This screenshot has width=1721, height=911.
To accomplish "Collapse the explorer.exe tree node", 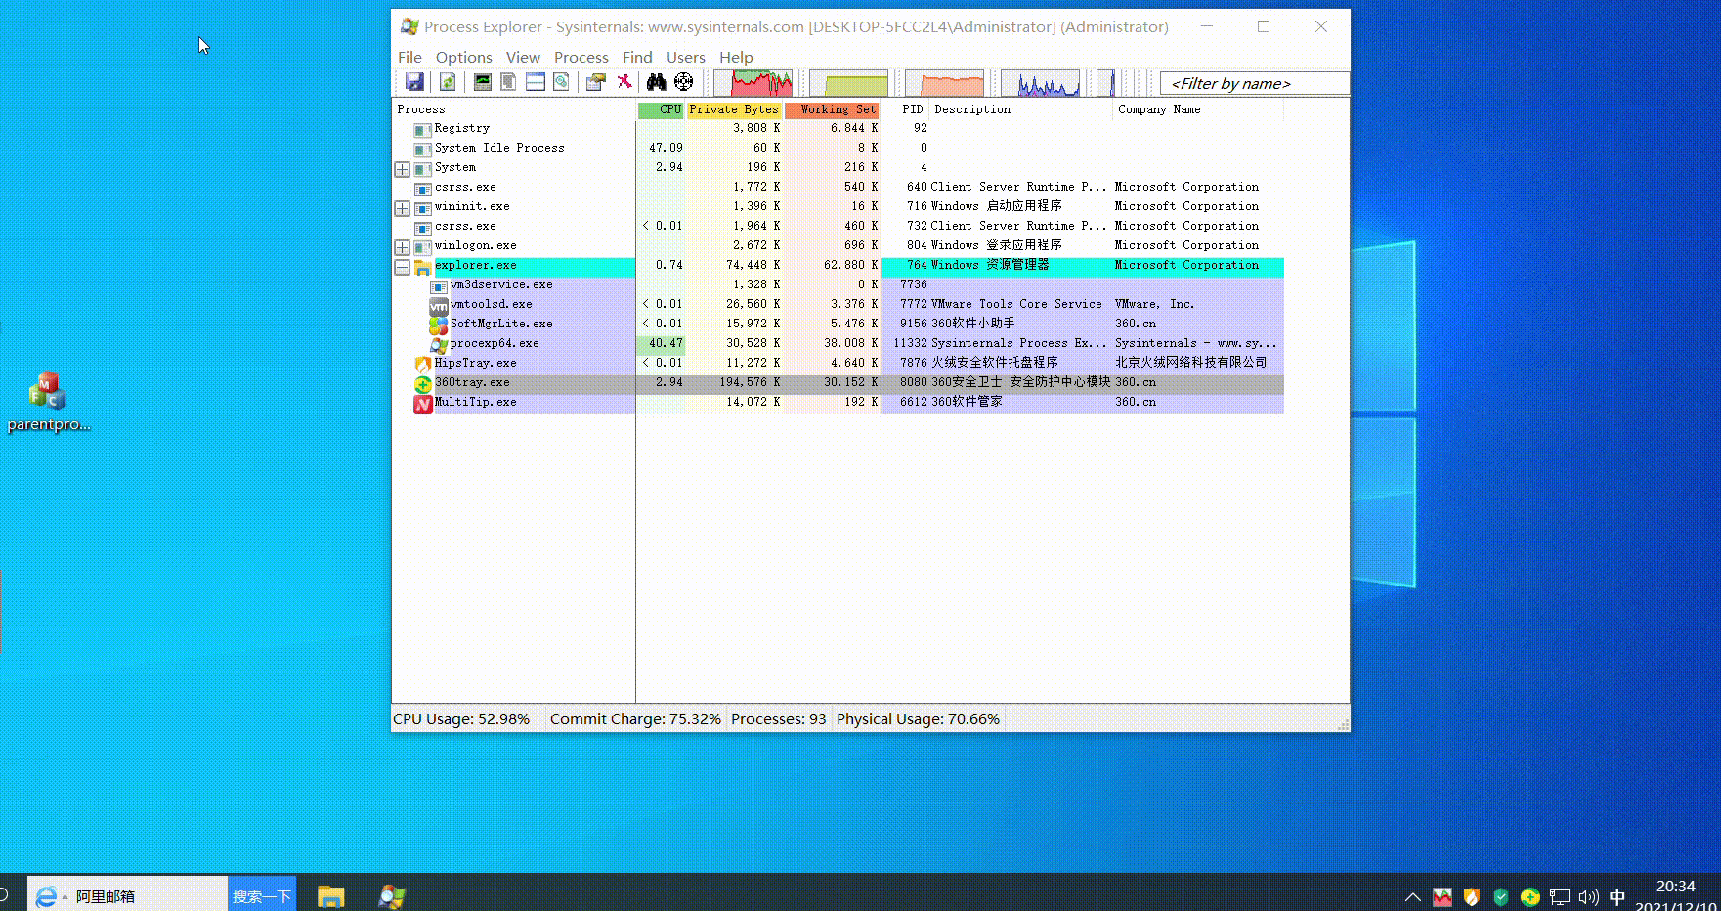I will tap(402, 267).
